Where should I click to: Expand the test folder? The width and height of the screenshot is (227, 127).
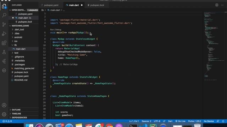click(16, 53)
